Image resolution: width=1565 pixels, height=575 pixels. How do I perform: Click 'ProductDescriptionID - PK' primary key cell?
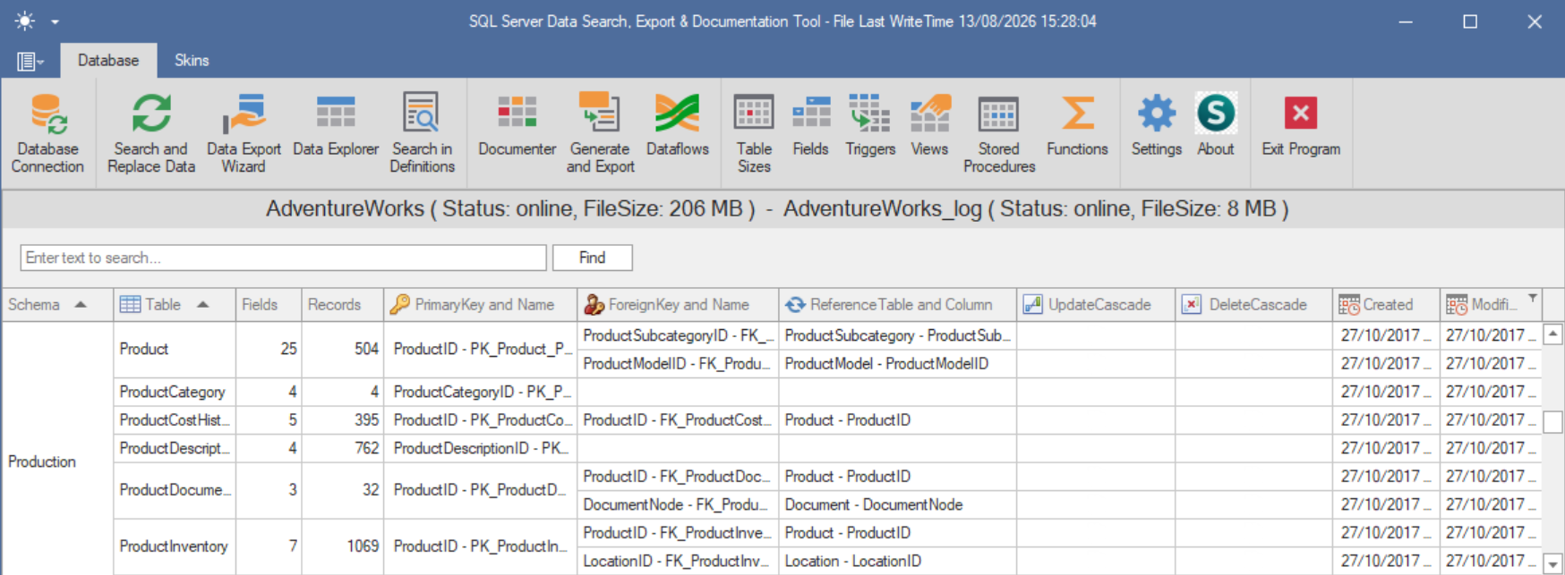[481, 448]
